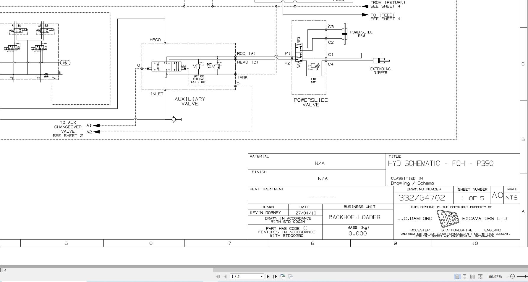The image size is (528, 282).
Task: Select single page view layout
Action: 457,276
